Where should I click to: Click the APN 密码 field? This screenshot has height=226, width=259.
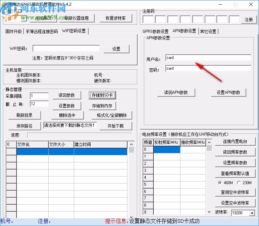(208, 68)
